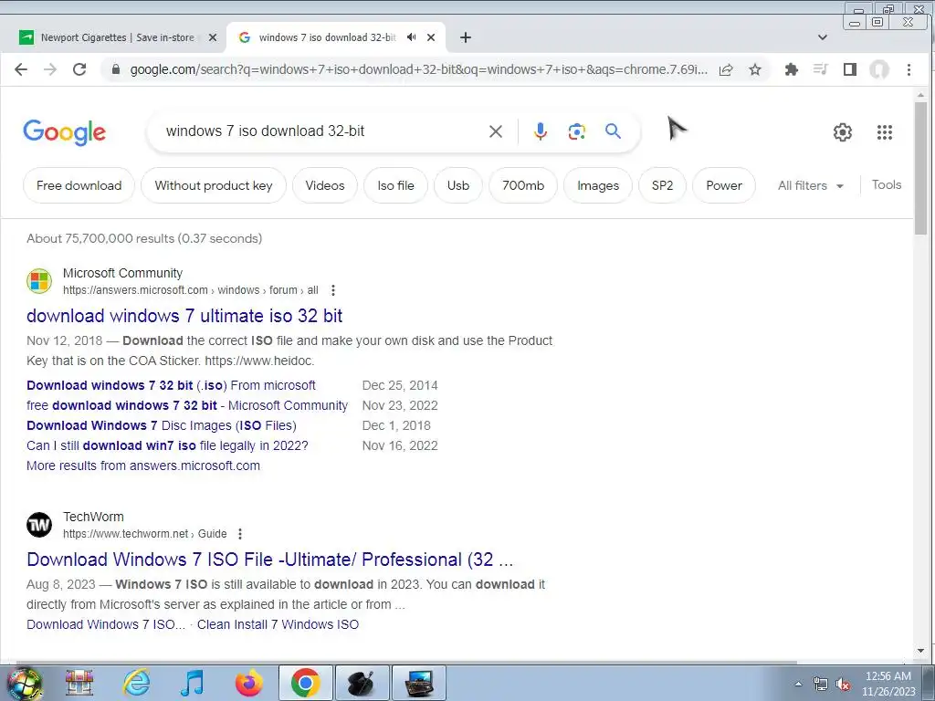935x701 pixels.
Task: Open the Windows Start orb
Action: pos(24,683)
